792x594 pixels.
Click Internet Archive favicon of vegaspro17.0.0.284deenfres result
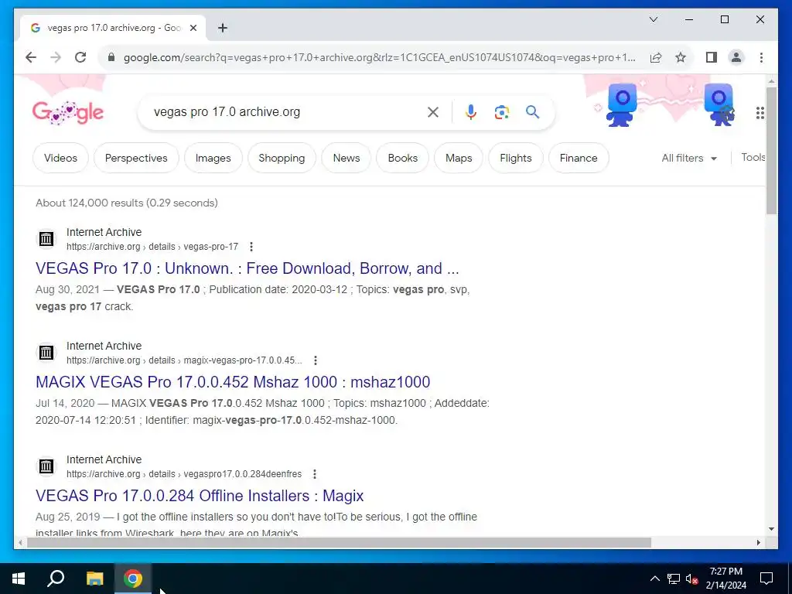tap(46, 466)
